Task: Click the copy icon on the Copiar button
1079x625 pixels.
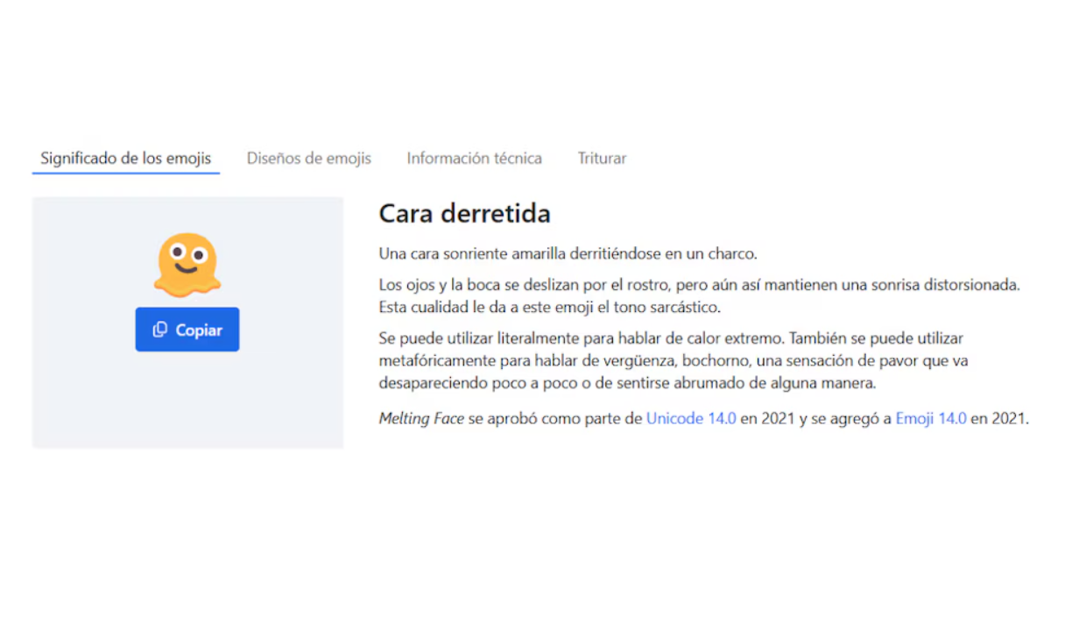Action: [160, 330]
